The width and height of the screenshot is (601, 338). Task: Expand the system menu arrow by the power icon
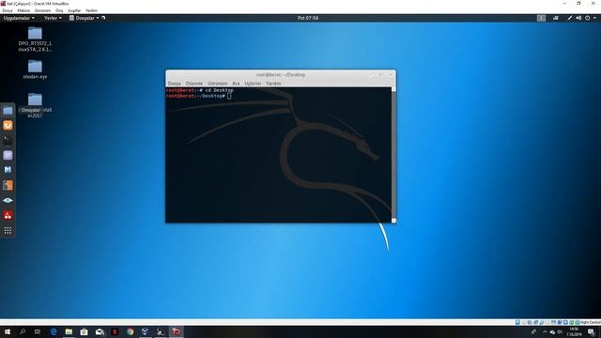click(x=594, y=18)
